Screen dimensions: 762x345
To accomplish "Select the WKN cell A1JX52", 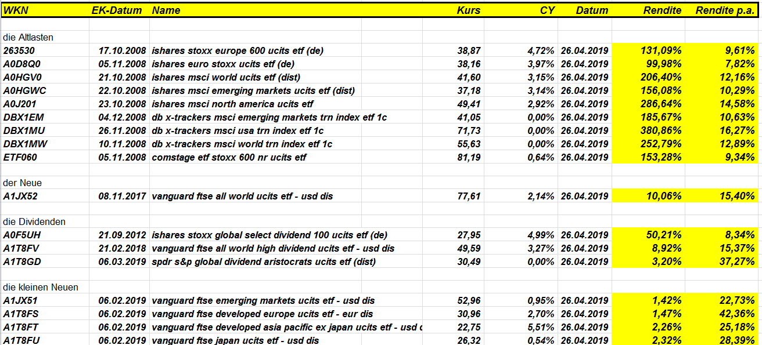I will point(20,196).
